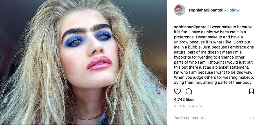
Task: Click the main selfie photo
Action: click(84, 62)
